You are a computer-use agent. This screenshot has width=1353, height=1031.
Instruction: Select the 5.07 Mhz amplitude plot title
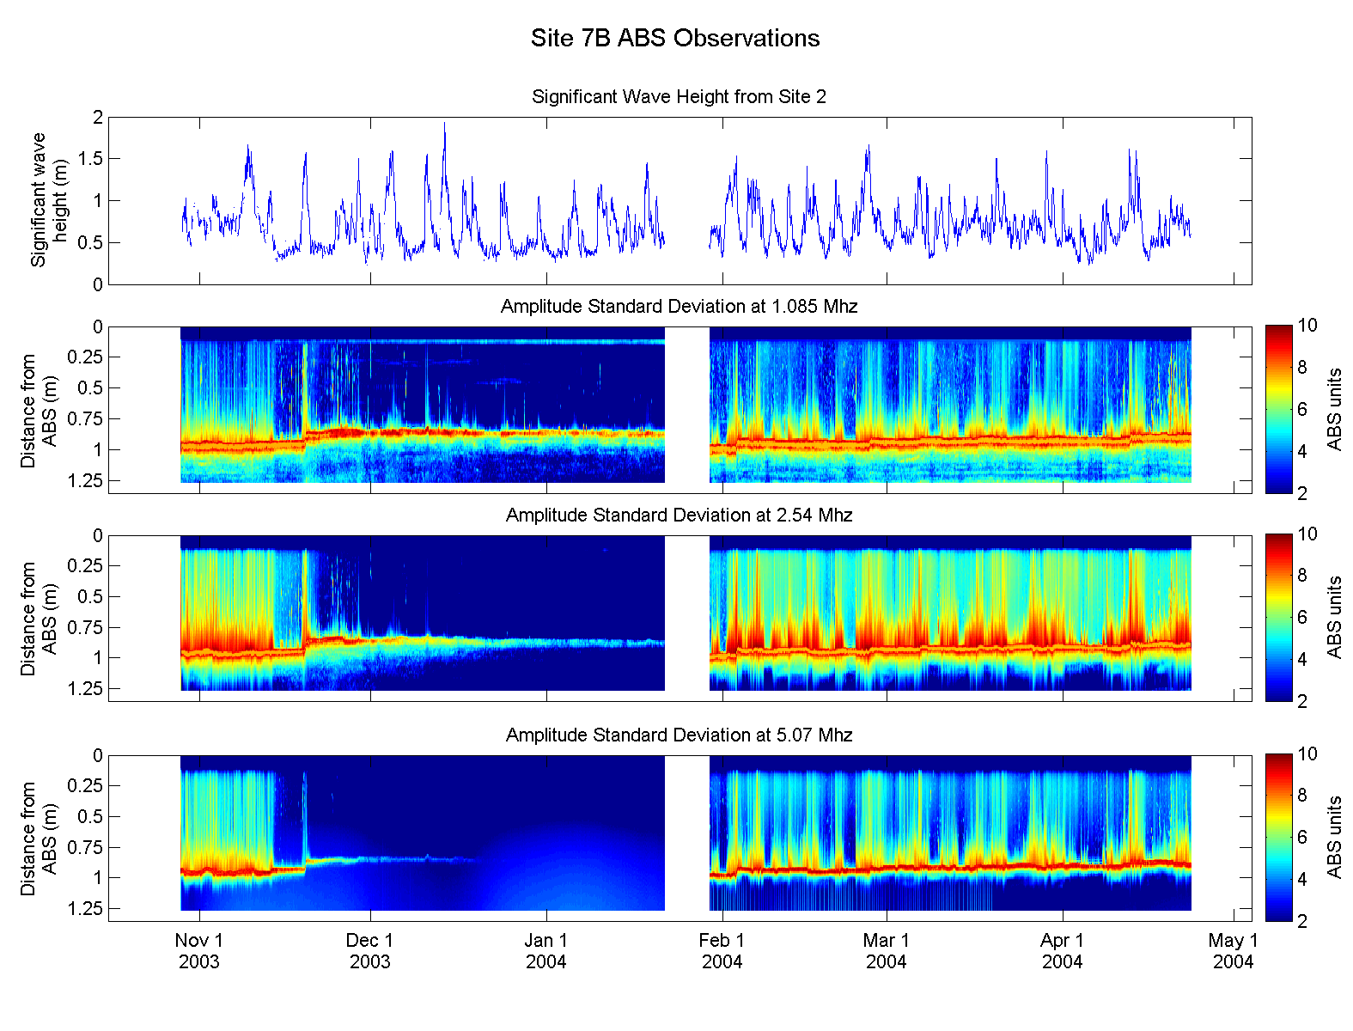tap(679, 735)
